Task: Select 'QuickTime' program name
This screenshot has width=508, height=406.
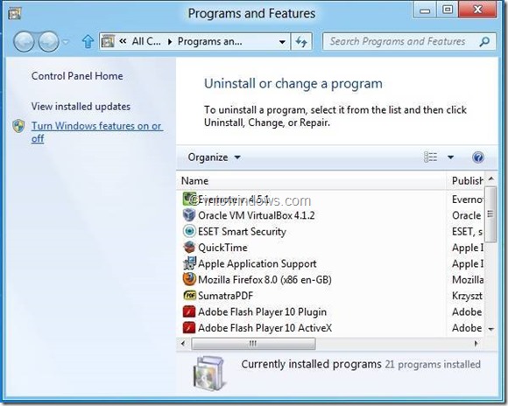Action: (x=222, y=248)
